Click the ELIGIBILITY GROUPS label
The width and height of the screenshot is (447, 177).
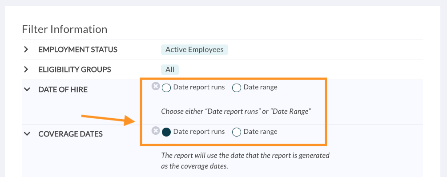point(75,69)
